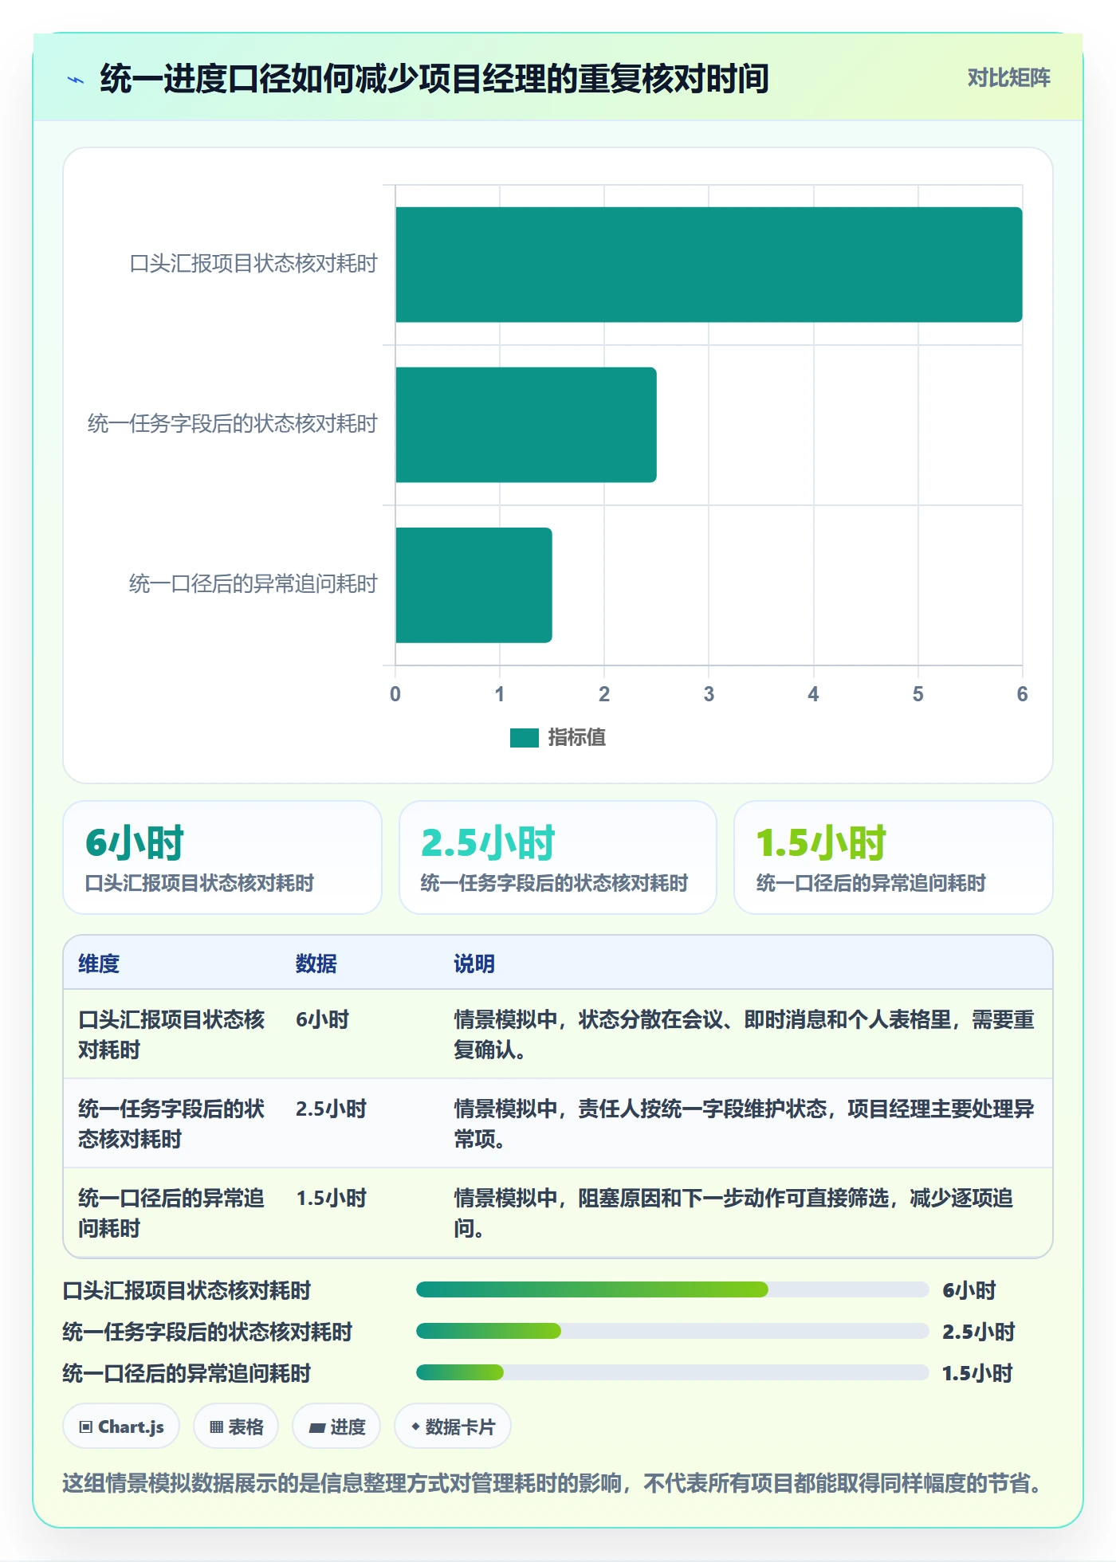This screenshot has height=1562, width=1116.
Task: Click the page title 统一进度口径如何减少项目经理的重复核对时间
Action: click(x=434, y=79)
